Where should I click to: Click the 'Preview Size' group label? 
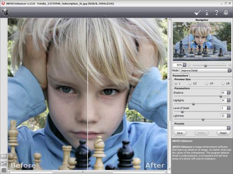[x=183, y=79]
